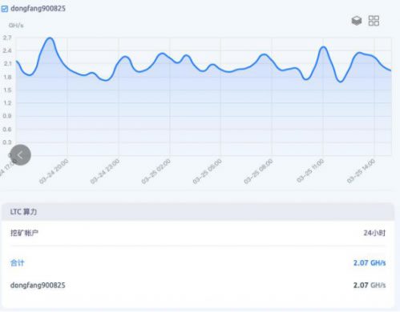400x312 pixels.
Task: Click the 03-24 23:00 axis label
Action: point(105,171)
